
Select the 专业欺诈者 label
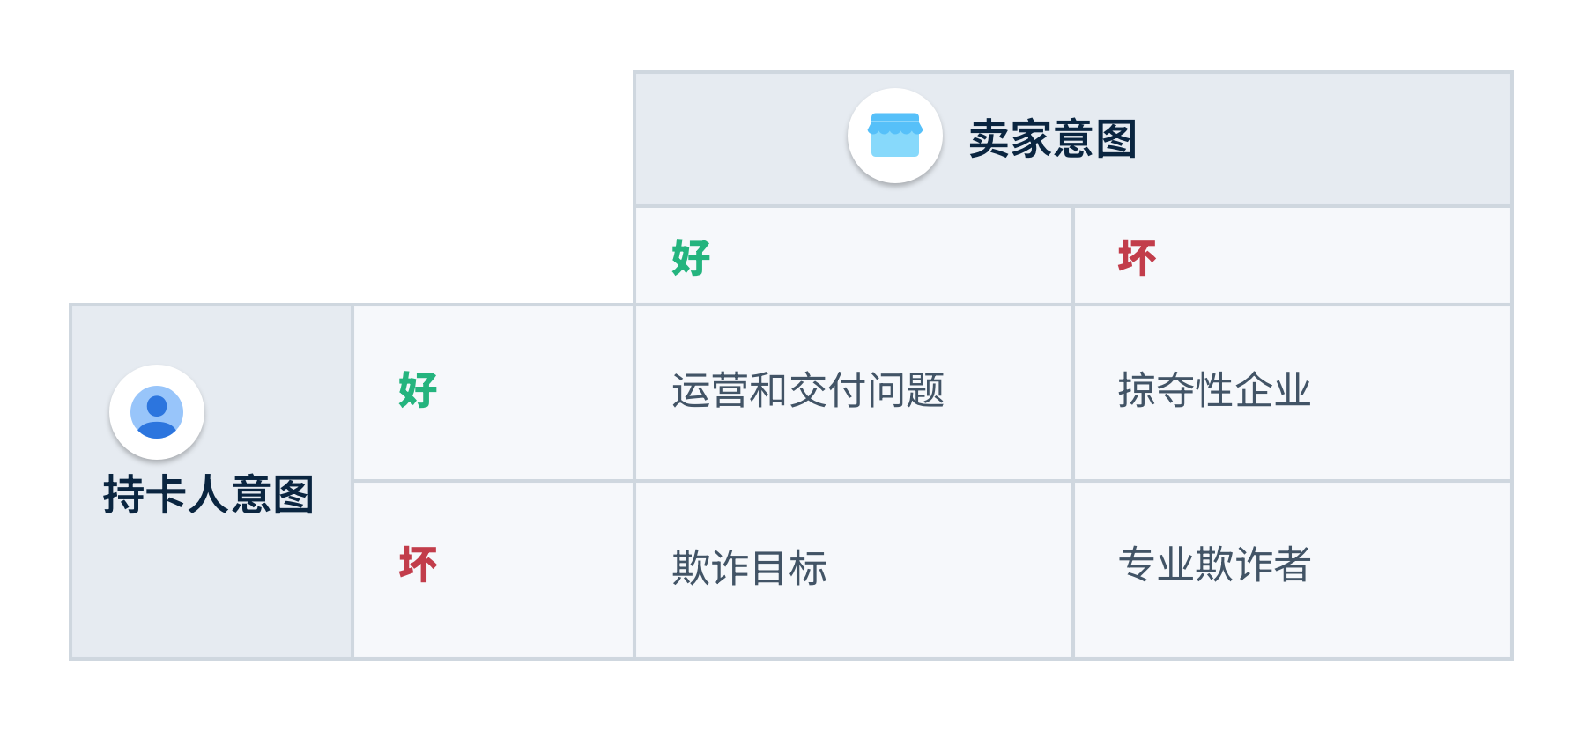pos(1214,564)
